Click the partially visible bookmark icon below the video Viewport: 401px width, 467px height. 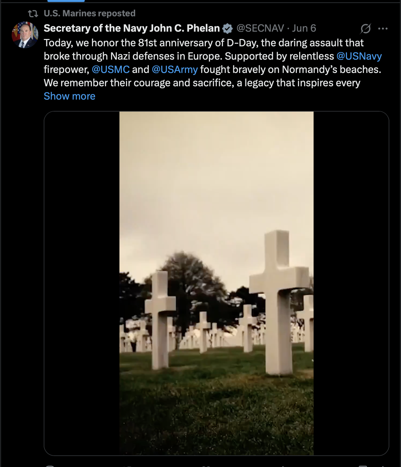tap(363, 466)
